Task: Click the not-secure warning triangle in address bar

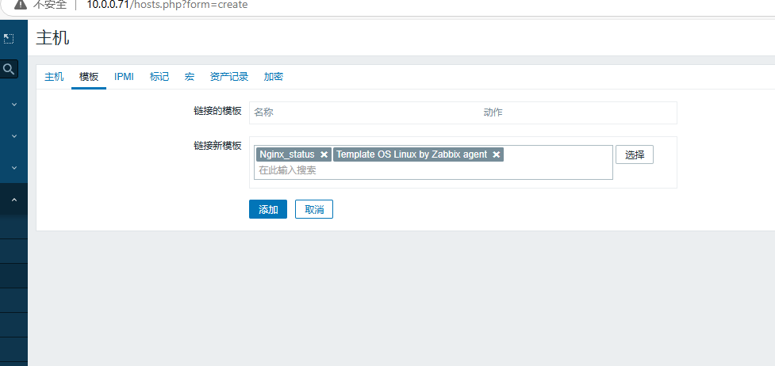Action: coord(21,5)
